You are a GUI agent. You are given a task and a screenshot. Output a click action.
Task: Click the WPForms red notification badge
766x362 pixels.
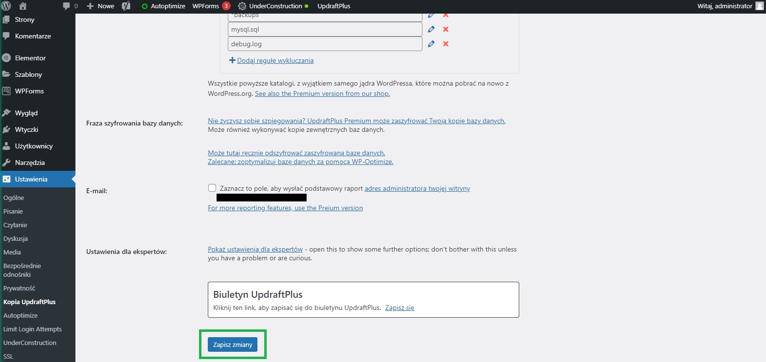(226, 6)
